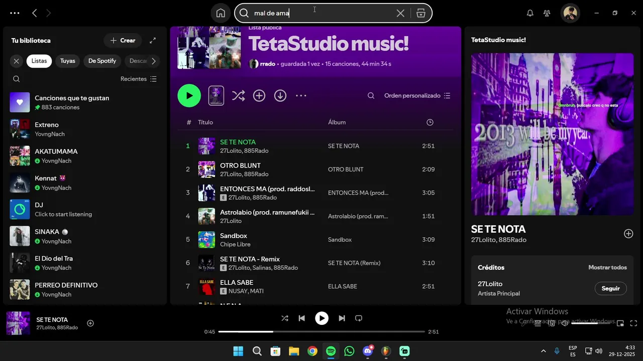Toggle the Listas filter chip
Screen dimensions: 643x361
pos(39,61)
